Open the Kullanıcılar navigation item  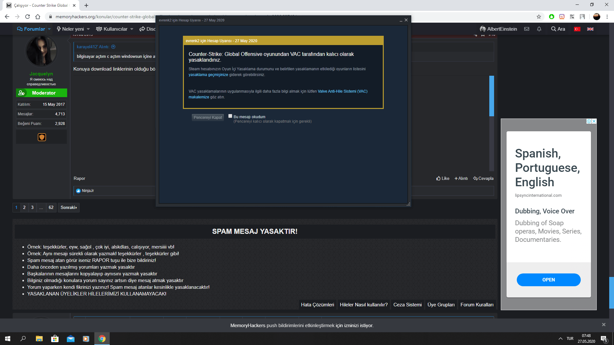(x=112, y=29)
